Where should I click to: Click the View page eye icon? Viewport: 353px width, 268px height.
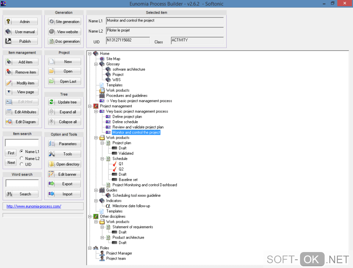[9, 92]
